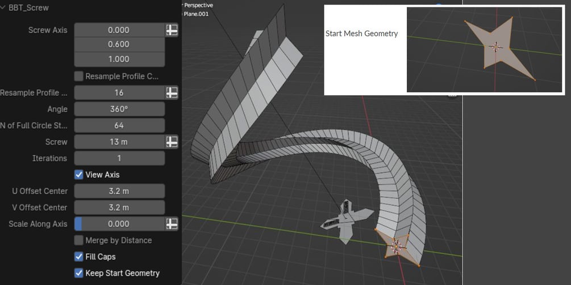Click the N of Full Circle Steps field
Image resolution: width=571 pixels, height=285 pixels.
pyautogui.click(x=119, y=126)
